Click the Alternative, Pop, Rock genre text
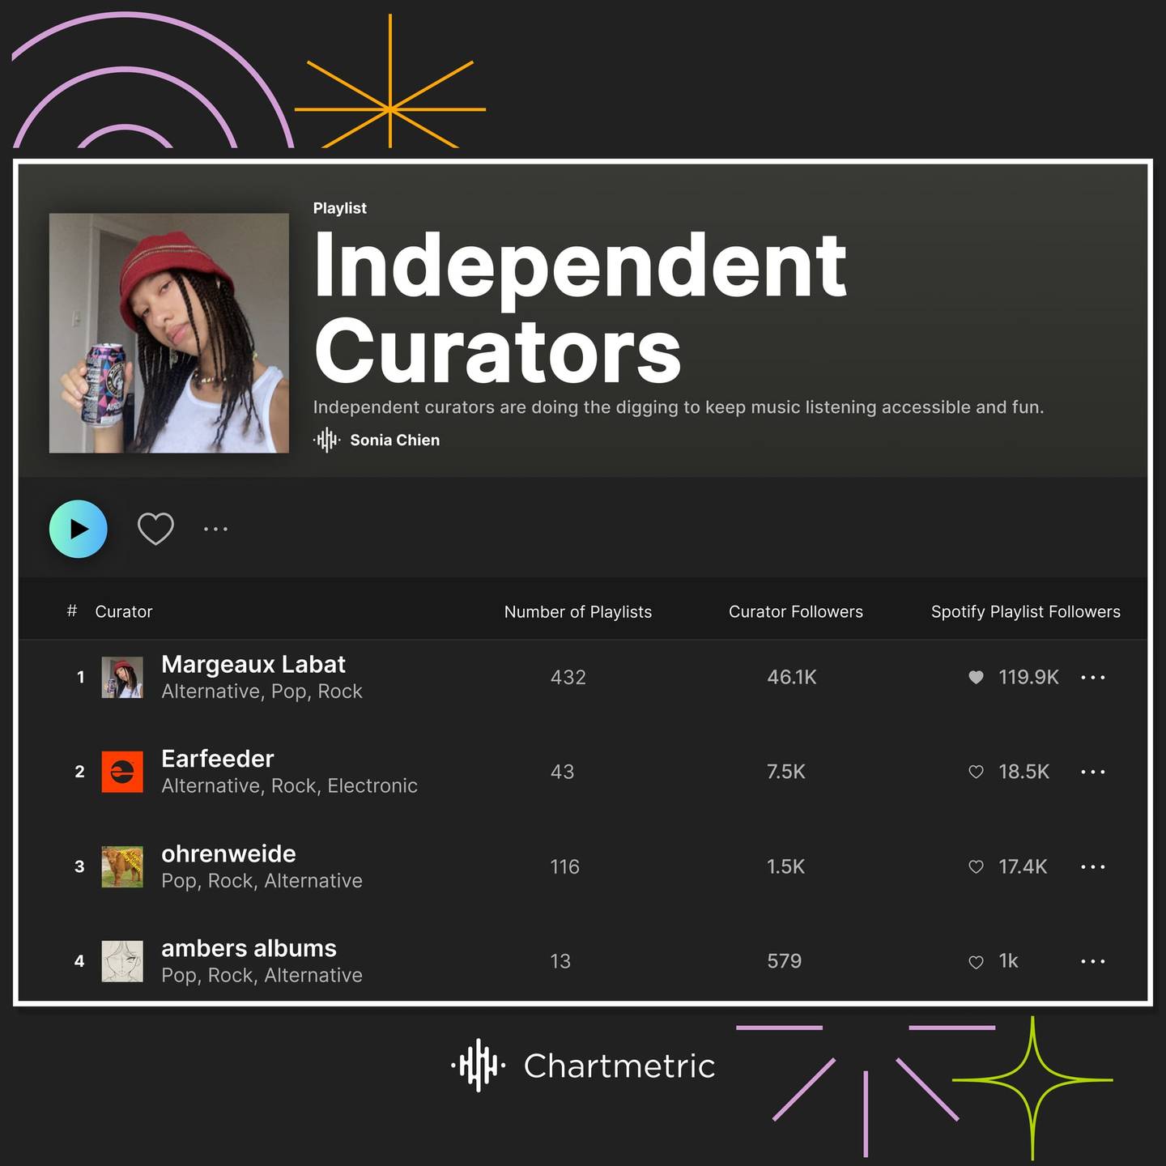The height and width of the screenshot is (1166, 1166). point(262,692)
